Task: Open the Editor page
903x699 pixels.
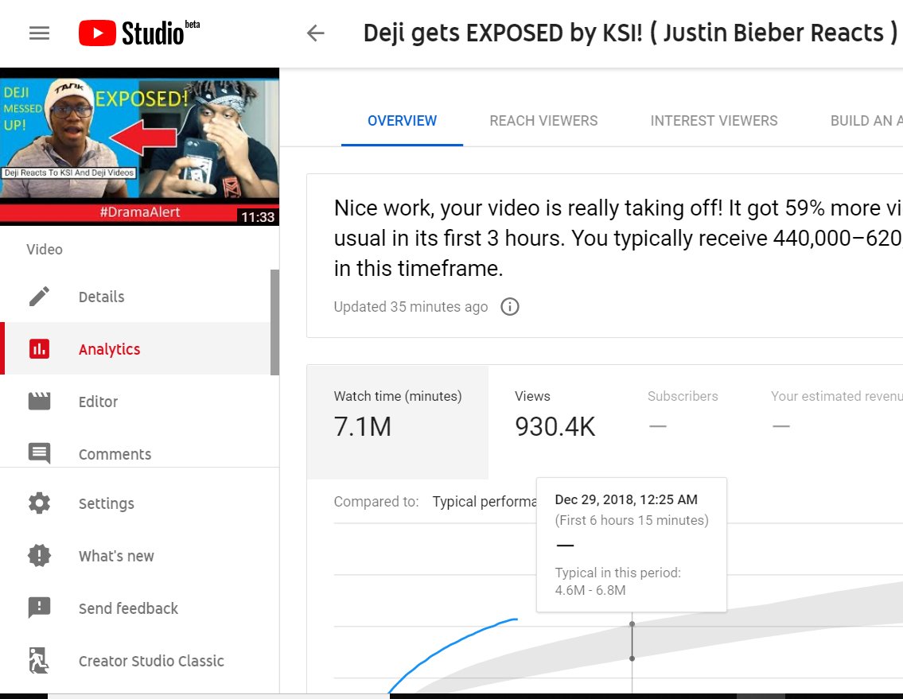Action: click(135, 402)
